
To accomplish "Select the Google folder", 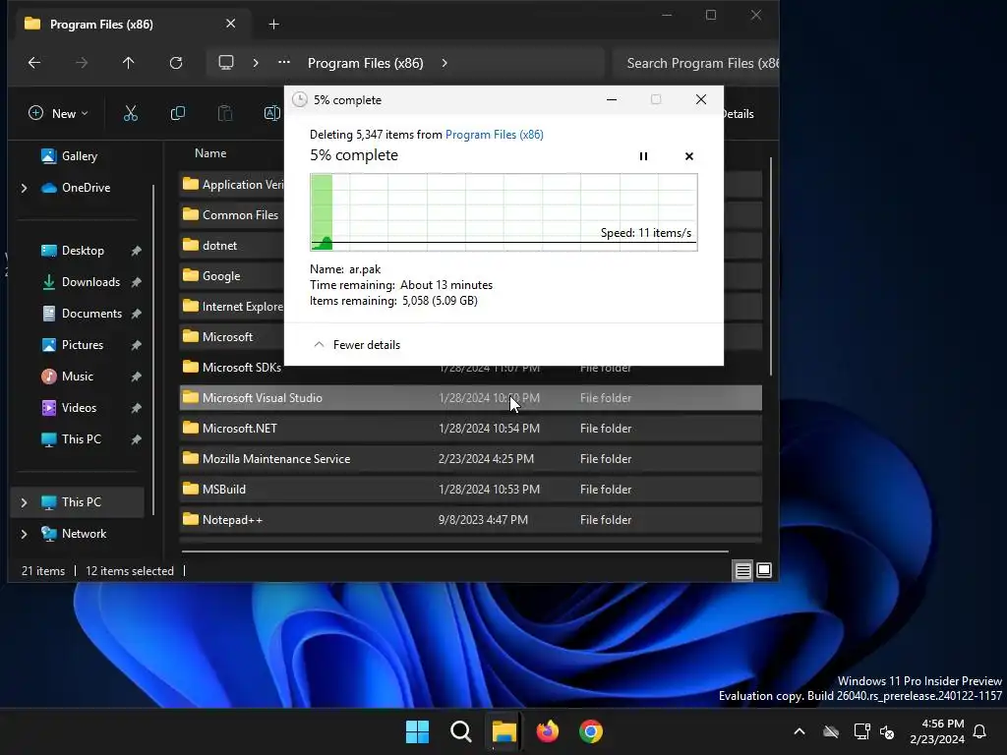I will [x=232, y=276].
